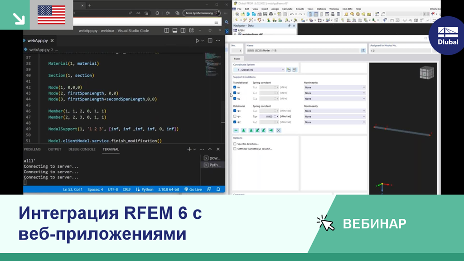Select the Python terminal entry
Screen dimensions: 464x261
pos(212,165)
